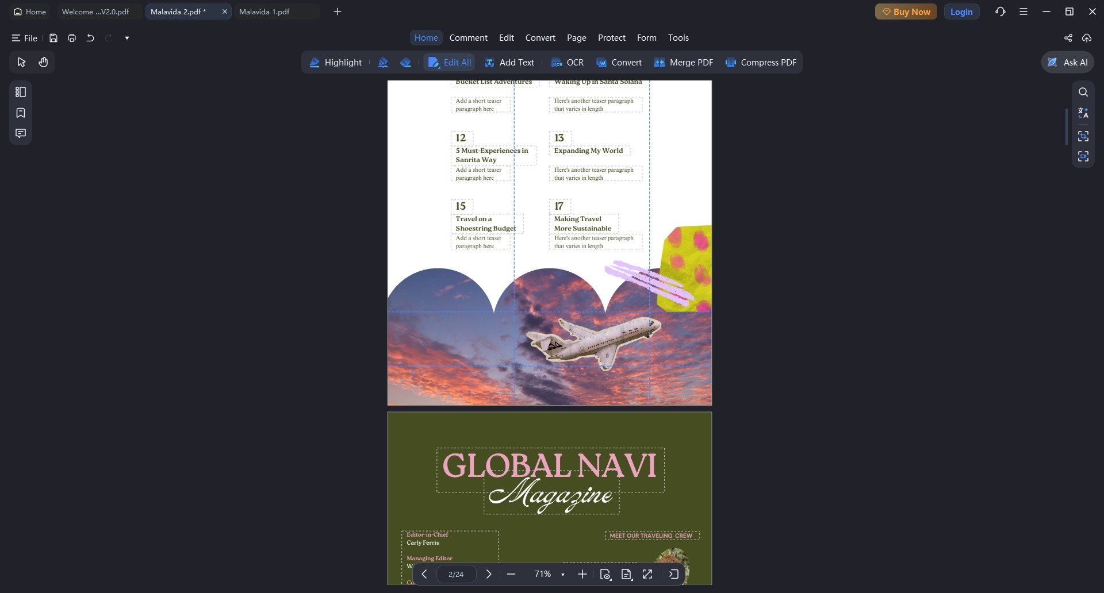Viewport: 1104px width, 593px height.
Task: Open the Tools ribbon tab
Action: (678, 38)
